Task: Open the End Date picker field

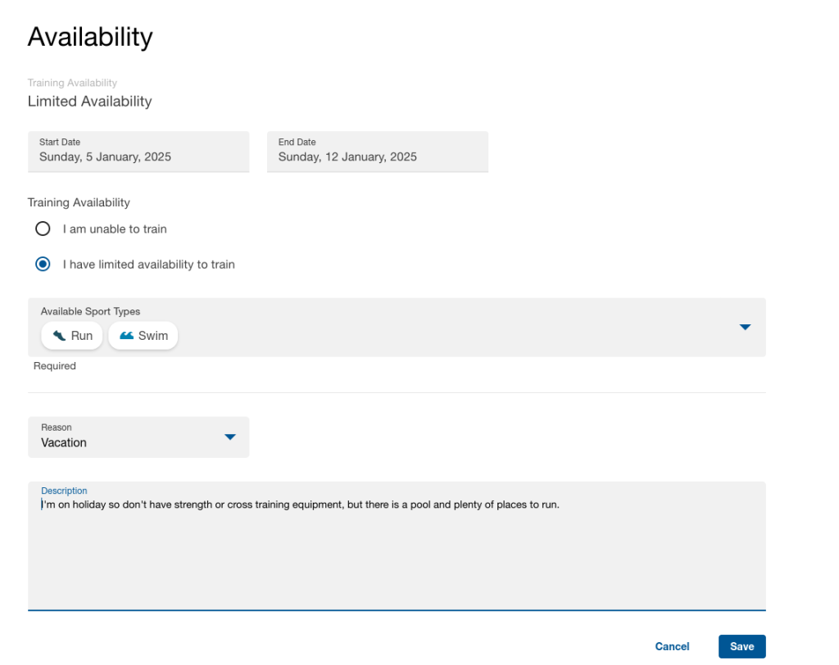Action: [377, 152]
